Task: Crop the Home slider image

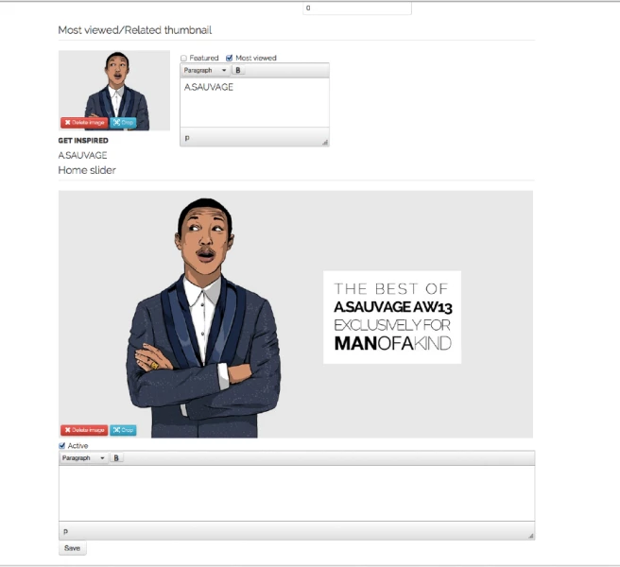Action: click(x=123, y=430)
